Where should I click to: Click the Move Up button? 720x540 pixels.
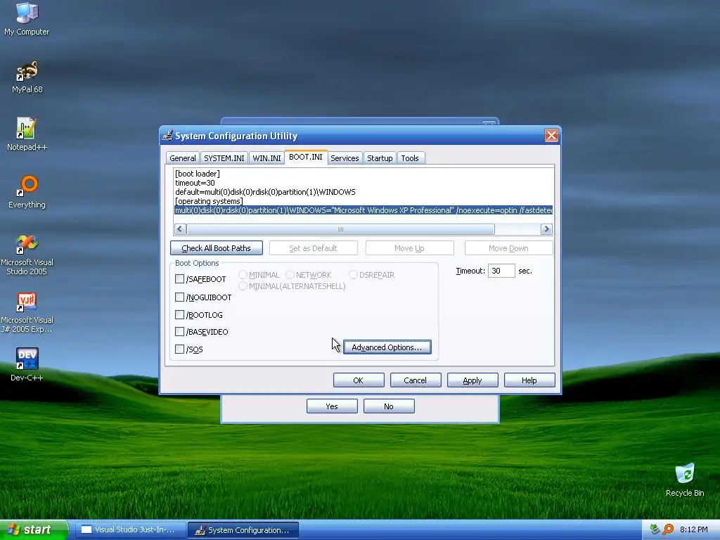click(x=410, y=248)
